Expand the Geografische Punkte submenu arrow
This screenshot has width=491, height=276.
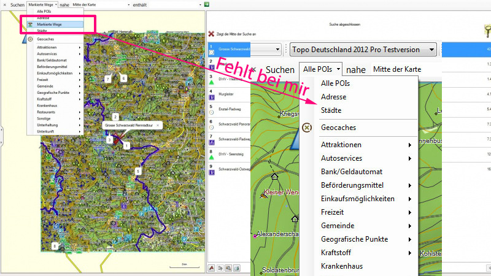click(x=409, y=239)
